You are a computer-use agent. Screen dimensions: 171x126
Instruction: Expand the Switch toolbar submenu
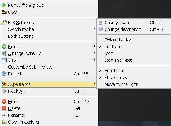pyautogui.click(x=95, y=29)
